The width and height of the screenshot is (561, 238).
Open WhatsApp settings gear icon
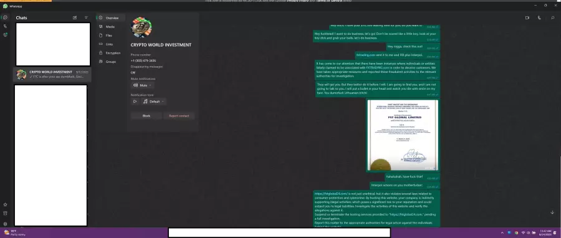click(5, 224)
